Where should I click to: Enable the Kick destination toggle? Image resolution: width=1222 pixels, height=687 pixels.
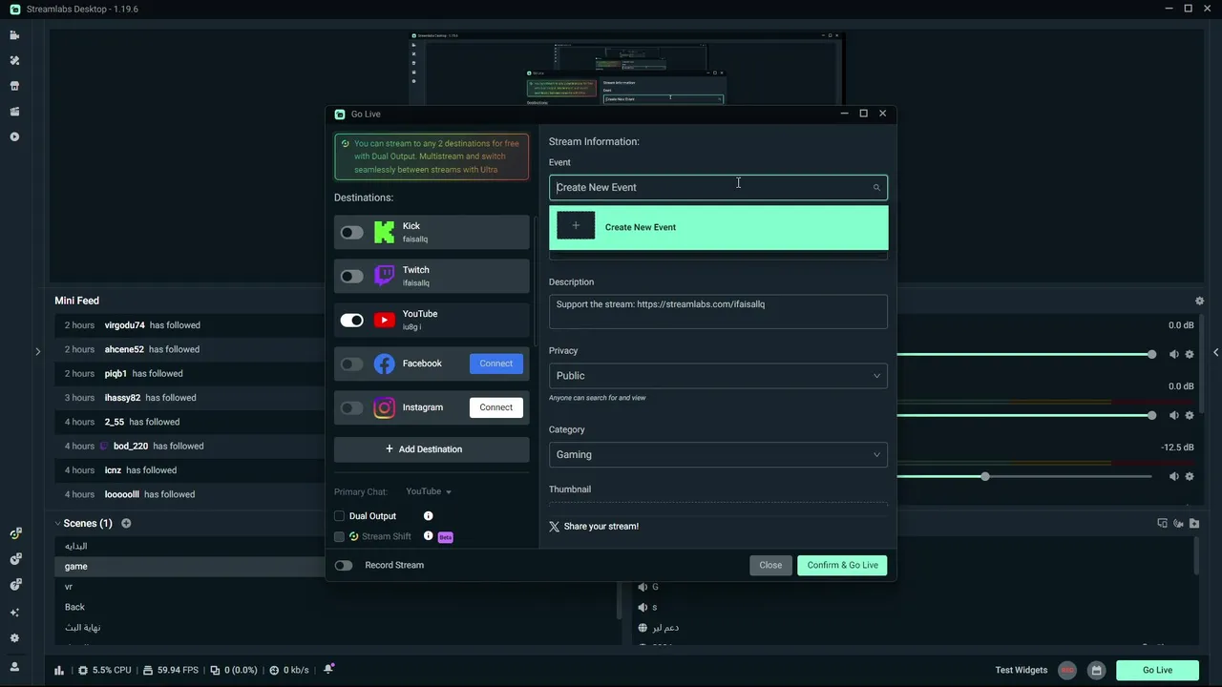(352, 233)
